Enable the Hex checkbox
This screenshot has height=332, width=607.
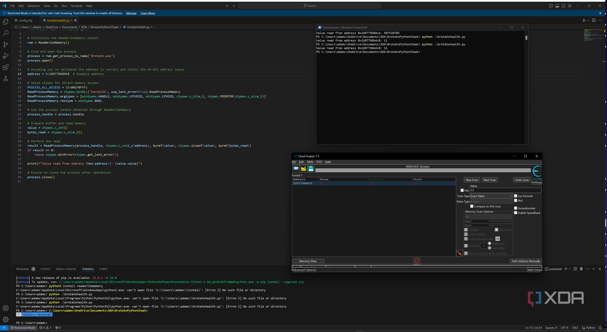462,190
